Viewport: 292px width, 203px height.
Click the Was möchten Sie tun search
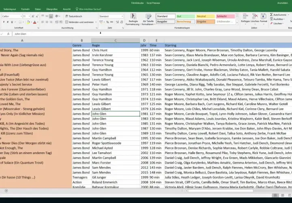tap(88, 9)
